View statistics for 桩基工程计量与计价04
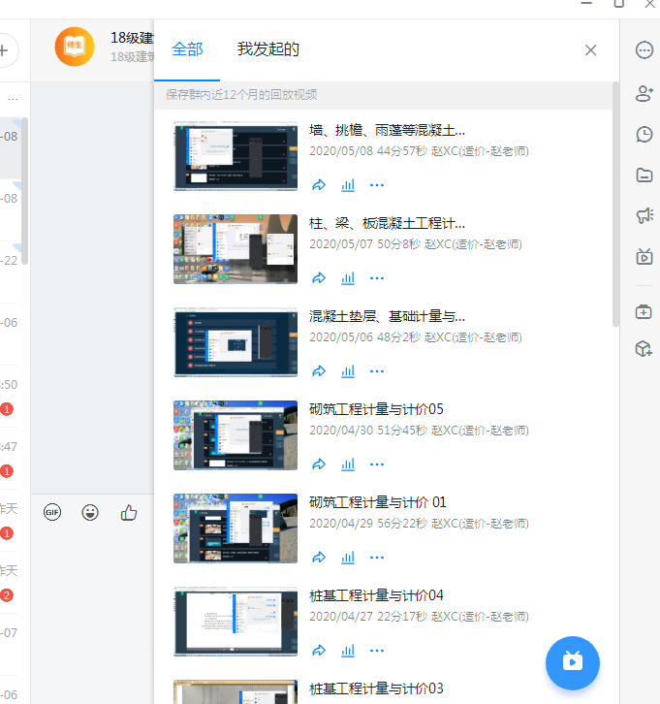Image resolution: width=660 pixels, height=704 pixels. pos(348,651)
